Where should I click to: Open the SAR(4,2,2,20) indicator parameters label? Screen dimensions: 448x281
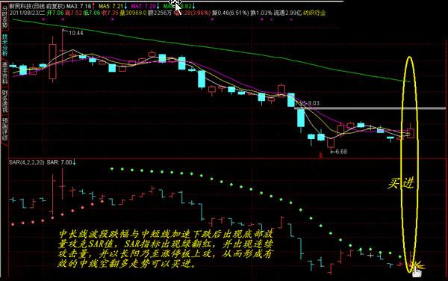[27, 162]
